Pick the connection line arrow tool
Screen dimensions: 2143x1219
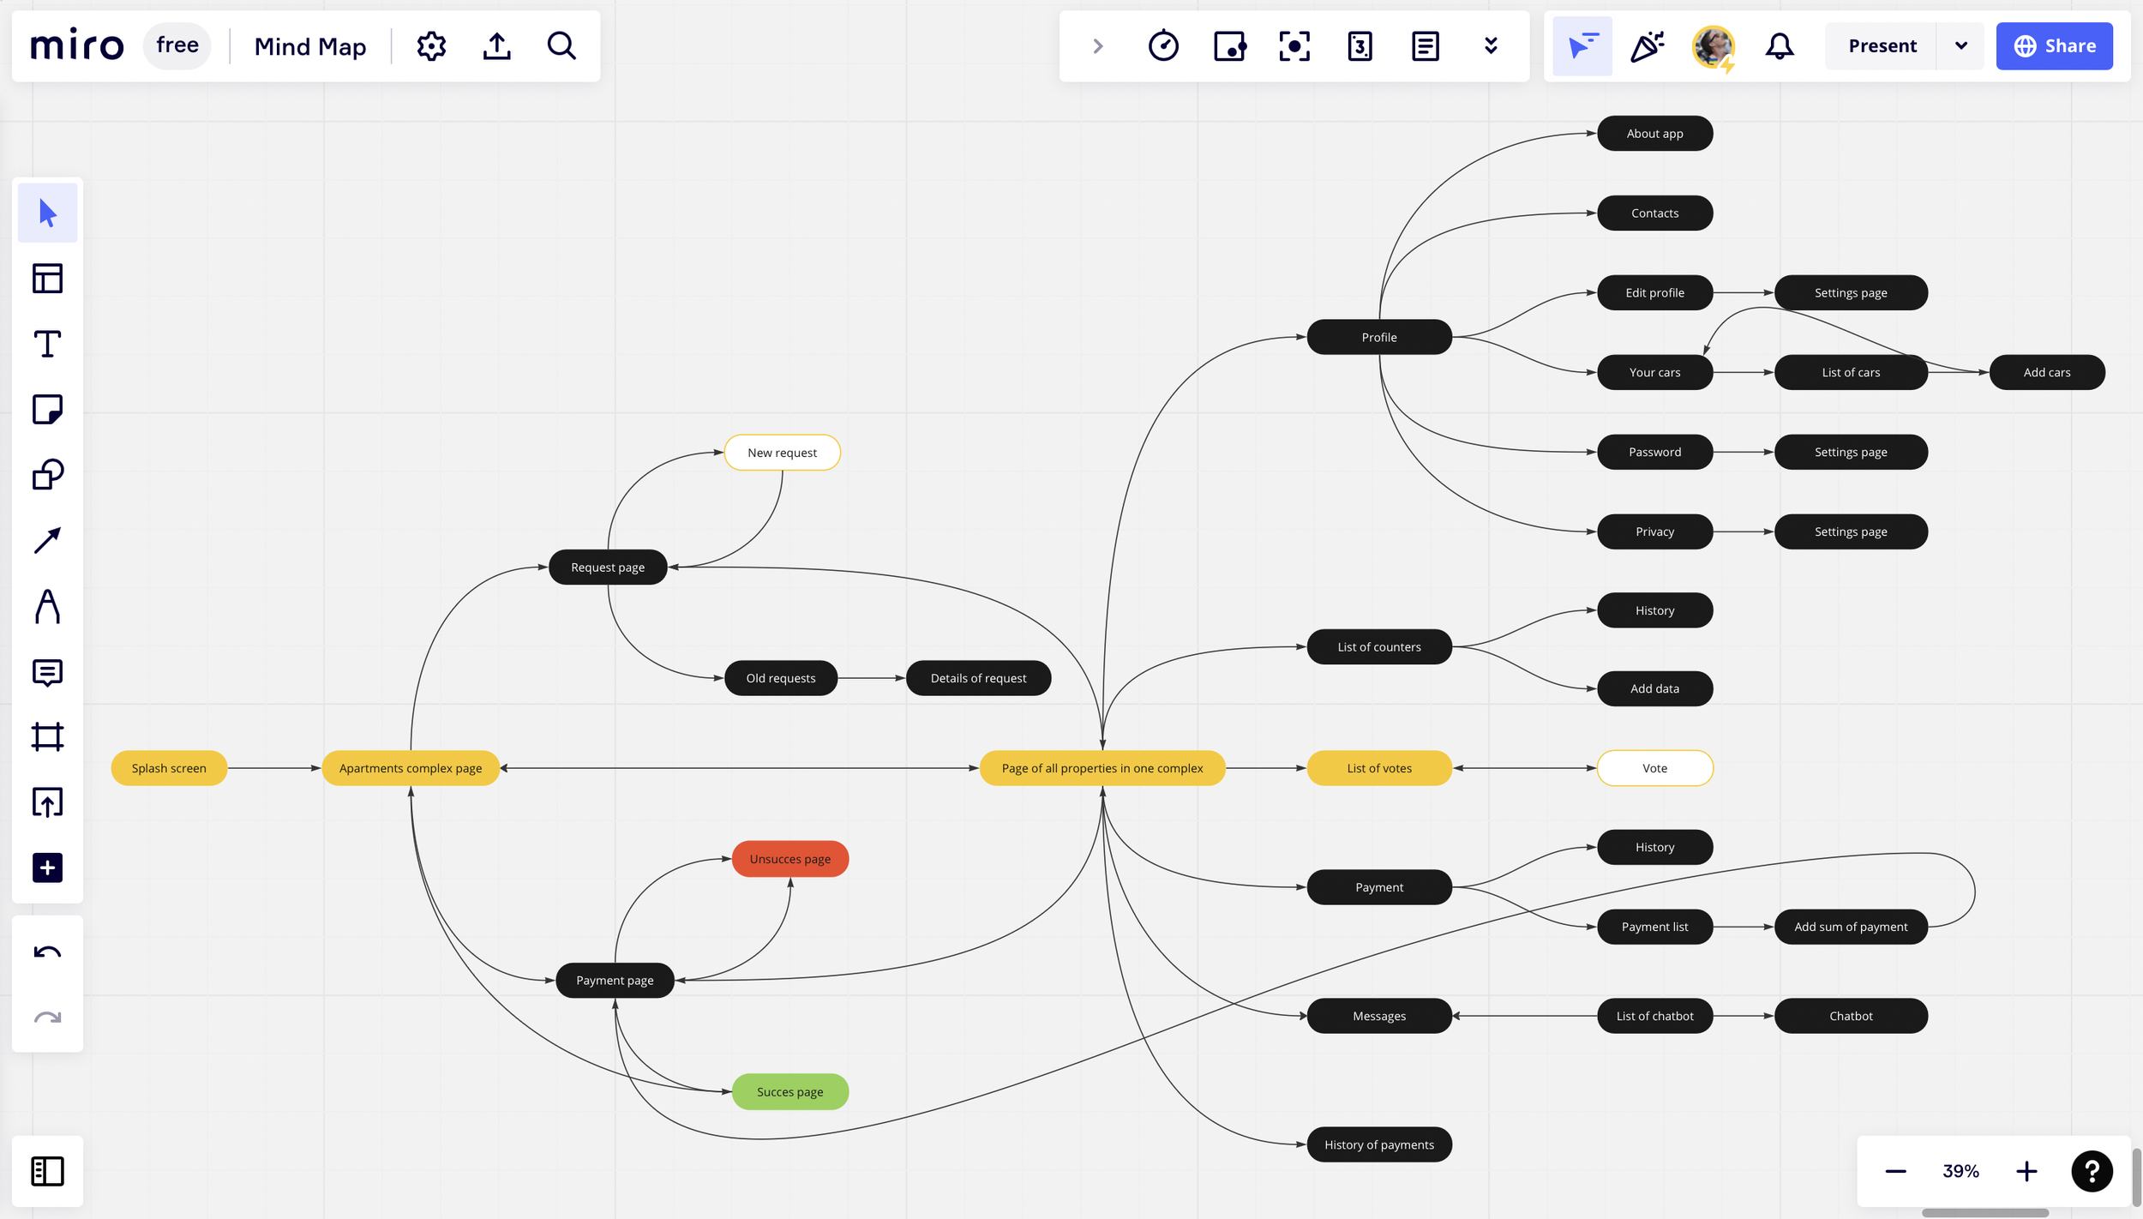(x=47, y=540)
